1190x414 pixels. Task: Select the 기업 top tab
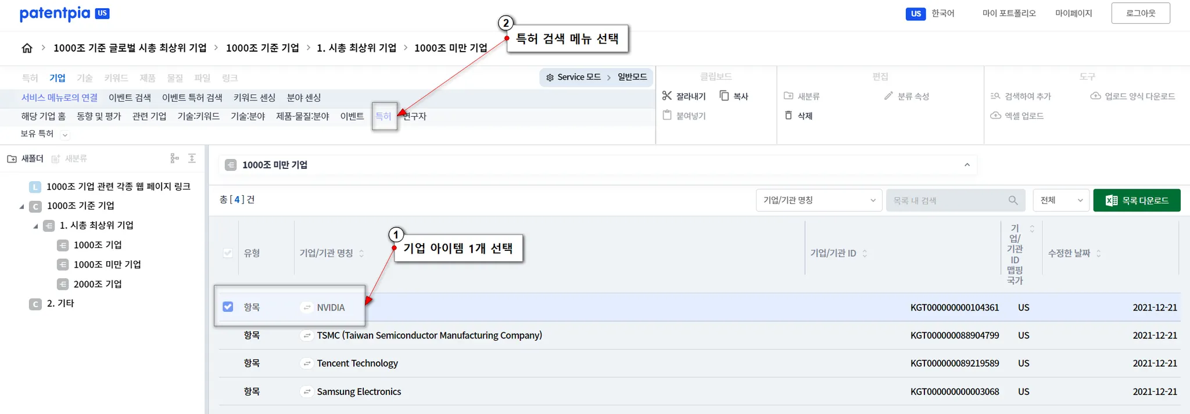tap(58, 78)
